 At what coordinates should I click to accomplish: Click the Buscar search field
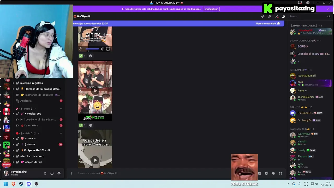(x=310, y=16)
